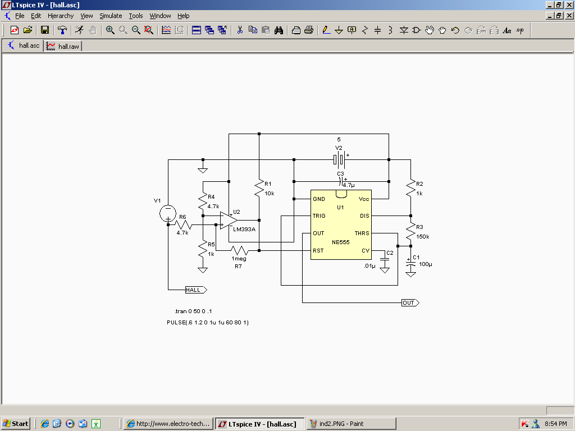Select the Draw wire pencil tool
575x431 pixels.
tap(326, 30)
